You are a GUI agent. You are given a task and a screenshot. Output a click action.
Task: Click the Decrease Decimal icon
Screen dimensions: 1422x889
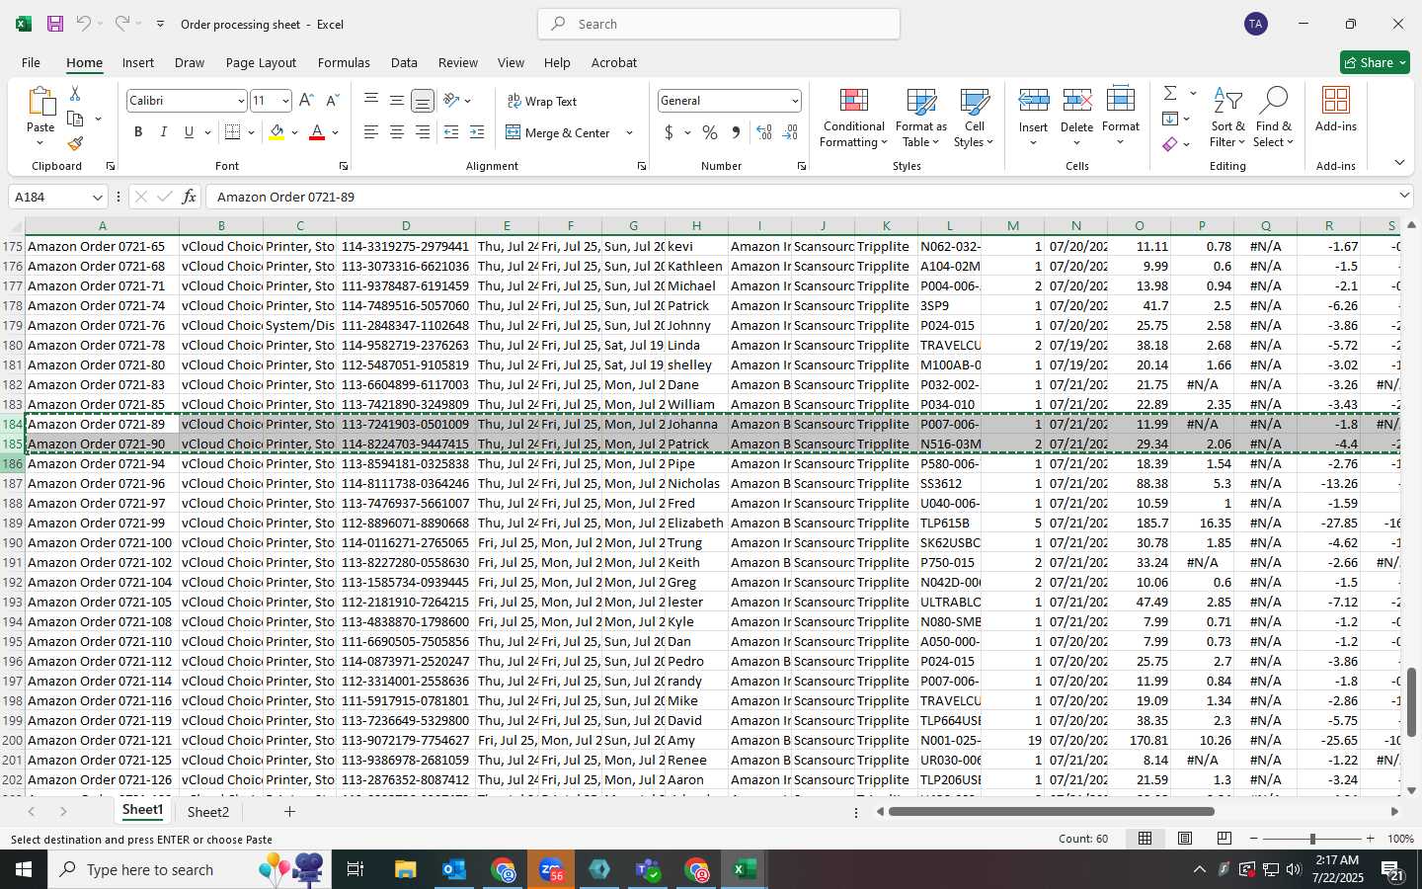[790, 132]
